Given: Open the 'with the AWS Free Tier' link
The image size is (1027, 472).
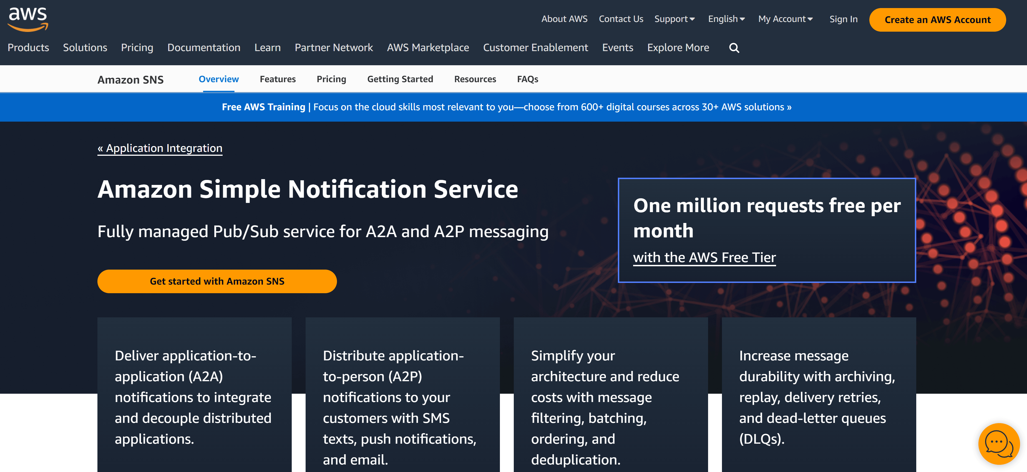Looking at the screenshot, I should coord(704,258).
